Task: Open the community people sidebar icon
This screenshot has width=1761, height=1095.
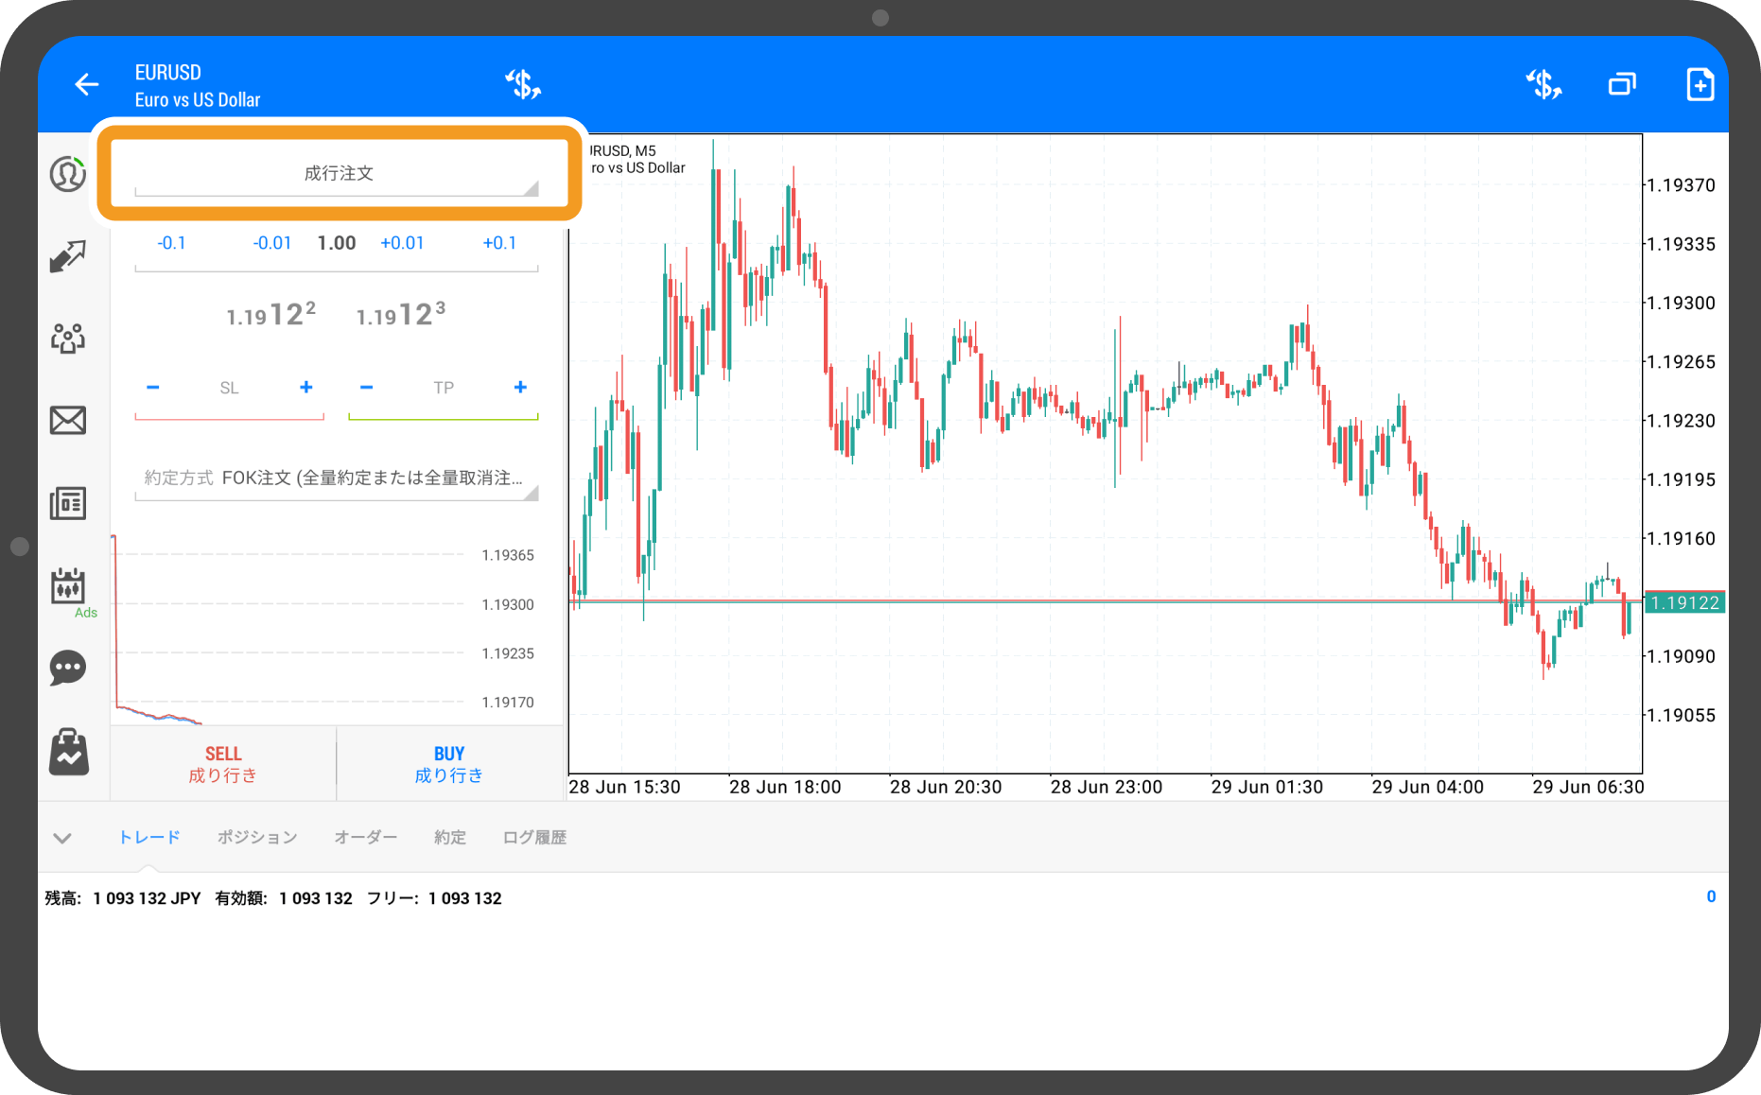Action: point(68,338)
